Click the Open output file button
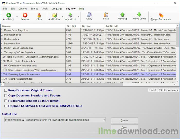 (x=124, y=127)
